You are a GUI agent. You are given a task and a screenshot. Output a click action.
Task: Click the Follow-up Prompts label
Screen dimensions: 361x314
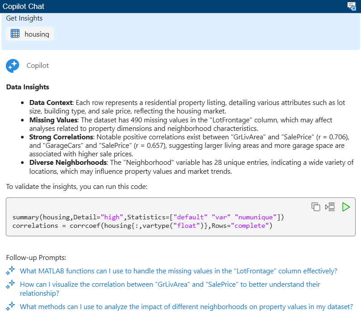[36, 258]
